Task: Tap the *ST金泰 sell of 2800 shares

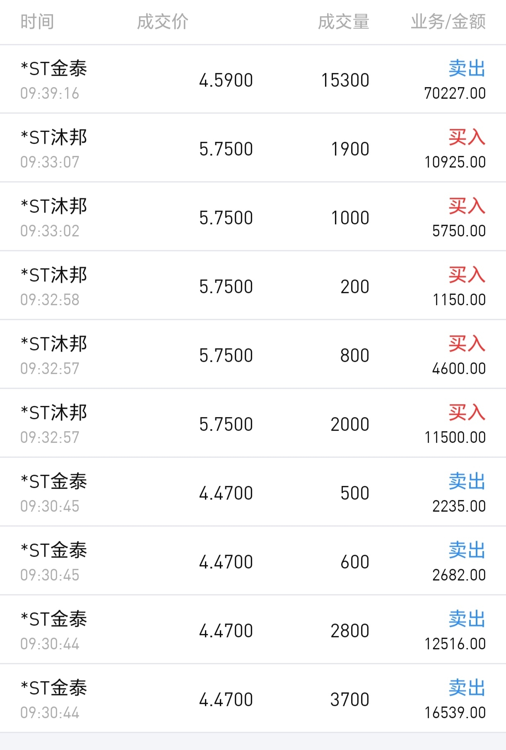Action: coord(253,630)
